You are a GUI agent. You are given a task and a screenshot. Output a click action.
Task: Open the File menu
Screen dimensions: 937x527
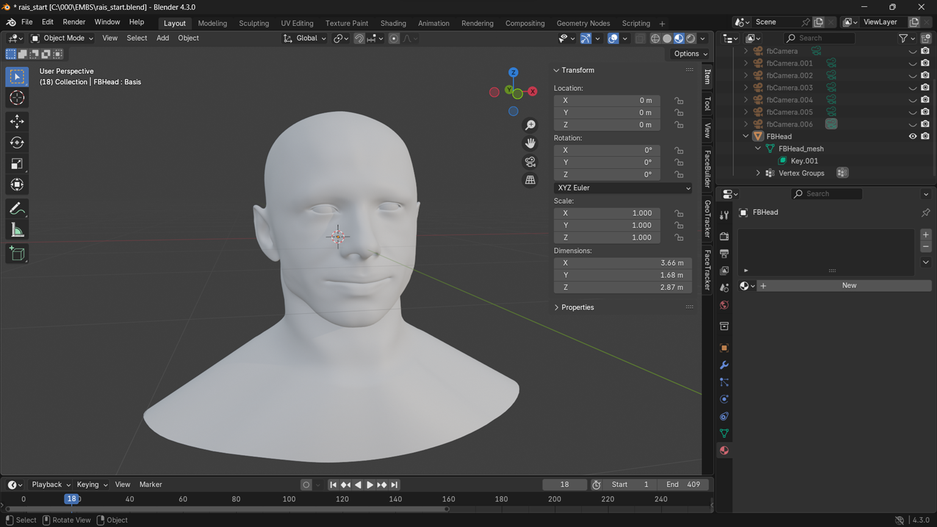point(27,22)
